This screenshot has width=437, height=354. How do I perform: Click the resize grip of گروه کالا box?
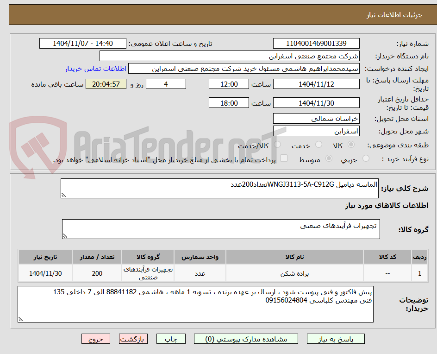(x=65, y=236)
